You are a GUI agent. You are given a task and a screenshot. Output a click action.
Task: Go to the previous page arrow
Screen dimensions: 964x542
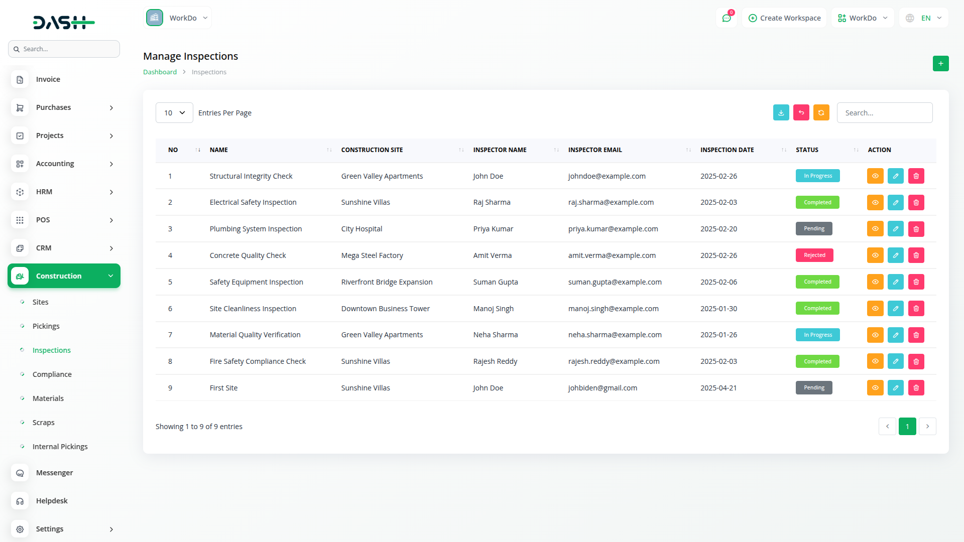[887, 427]
